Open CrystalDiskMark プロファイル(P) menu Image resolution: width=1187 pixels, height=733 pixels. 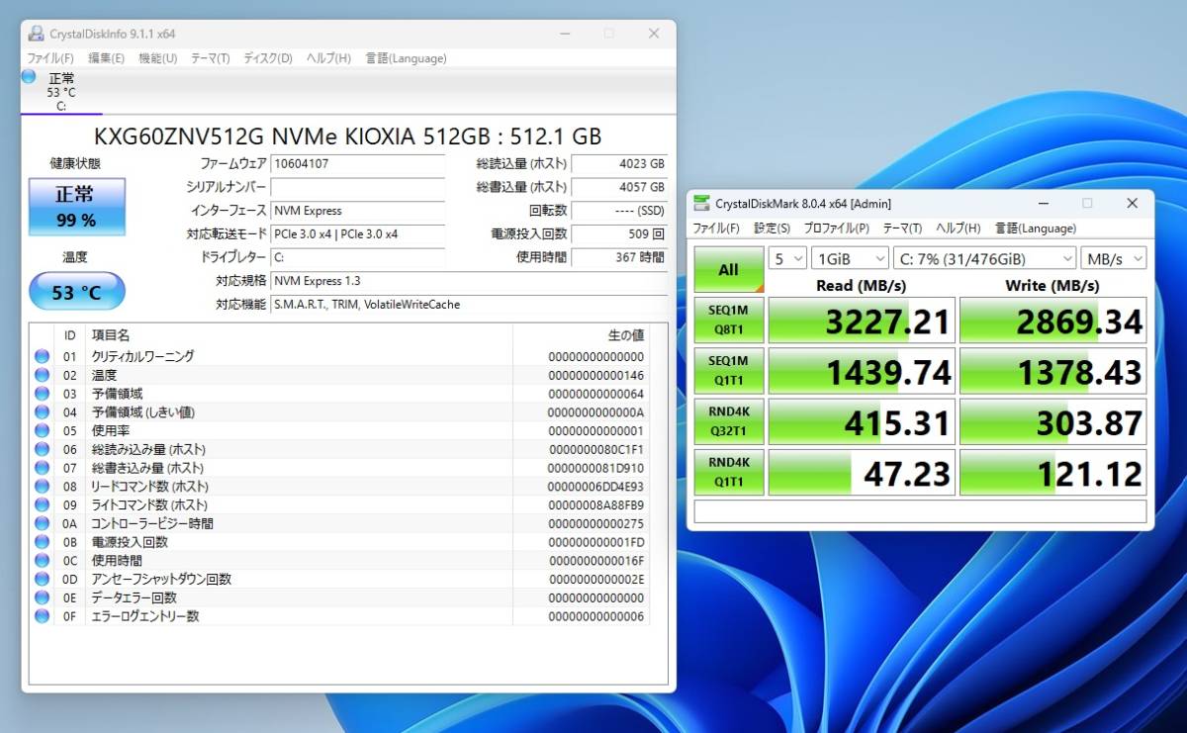point(837,229)
